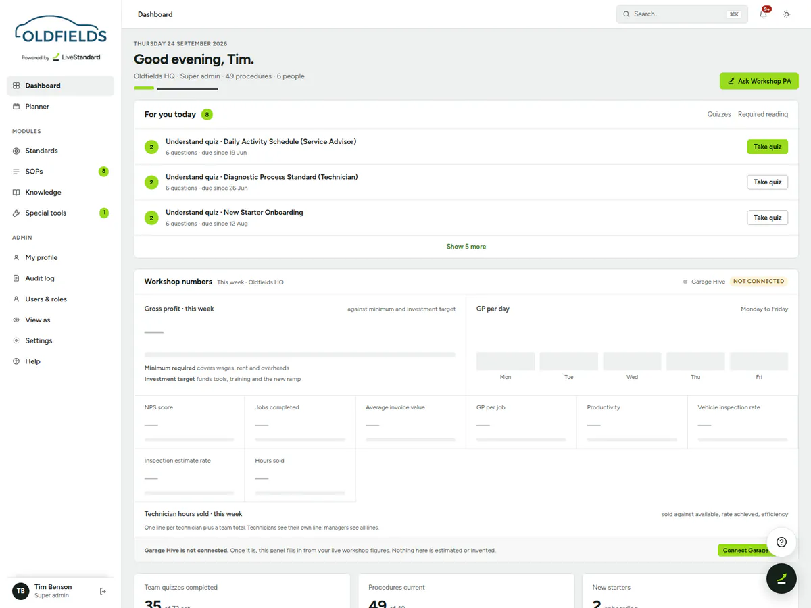The height and width of the screenshot is (608, 811).
Task: Open the Audit log page
Action: [60, 278]
